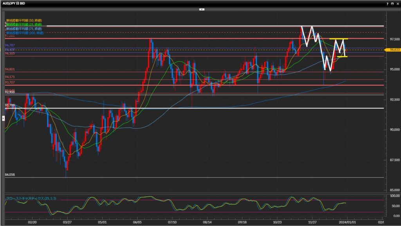The height and width of the screenshot is (226, 401).
Task: Click the 90.000 level on price axis
Action: click(x=393, y=130)
